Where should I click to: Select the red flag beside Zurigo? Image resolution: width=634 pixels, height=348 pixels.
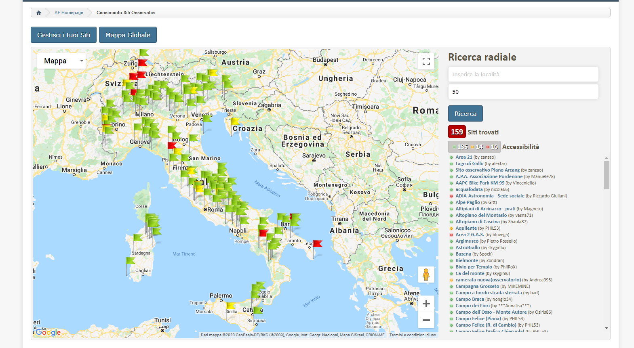(x=142, y=63)
